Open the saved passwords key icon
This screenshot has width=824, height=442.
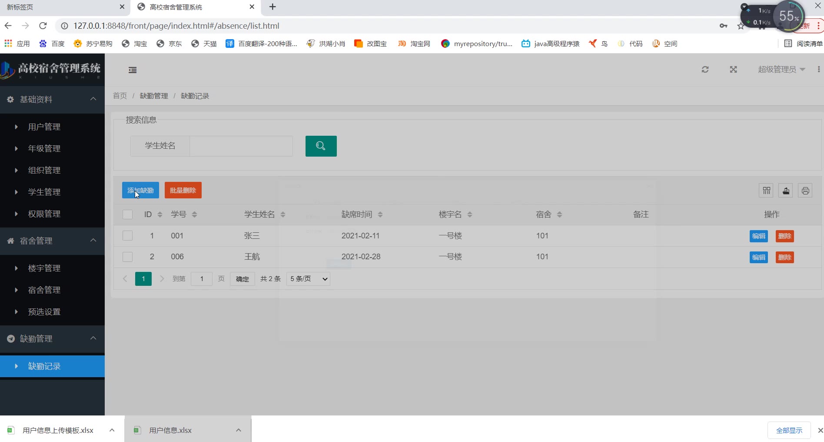723,26
